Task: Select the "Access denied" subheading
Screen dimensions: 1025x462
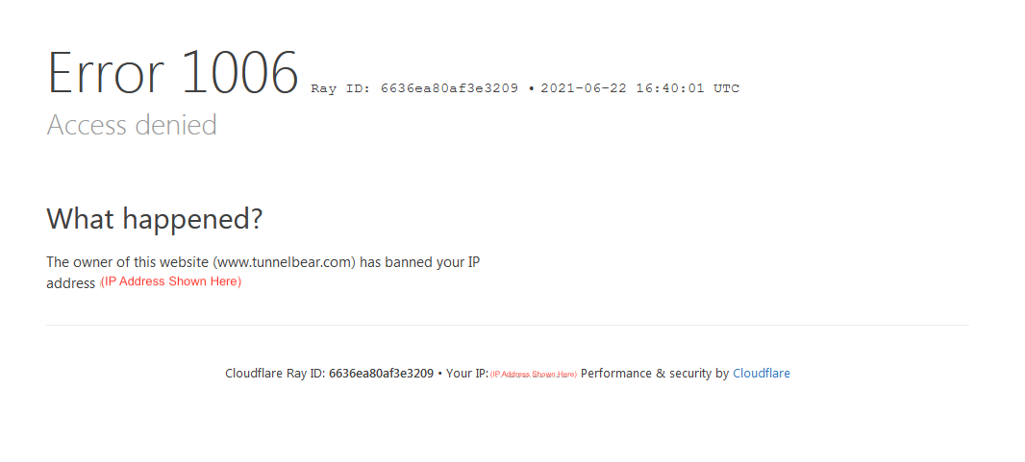Action: [132, 125]
